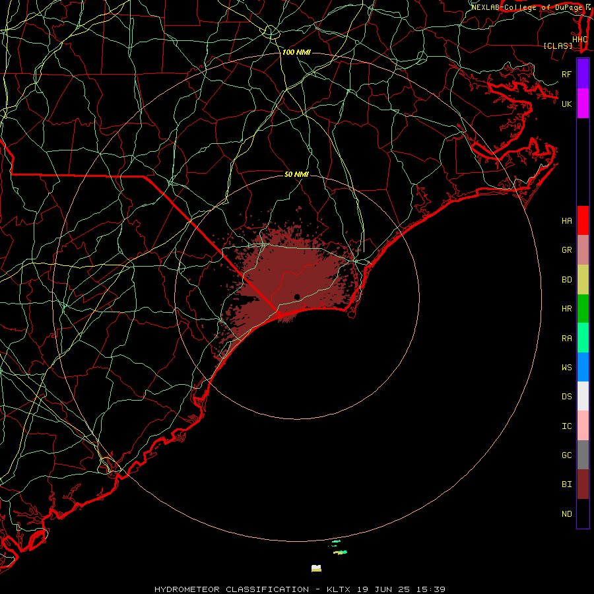Click the 'HR' legend label
Viewport: 594px width, 594px height.
(567, 309)
